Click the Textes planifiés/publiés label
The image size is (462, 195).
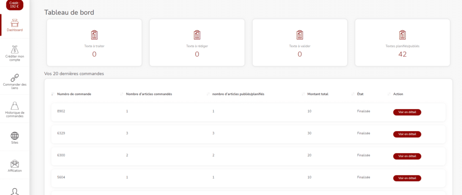402,46
